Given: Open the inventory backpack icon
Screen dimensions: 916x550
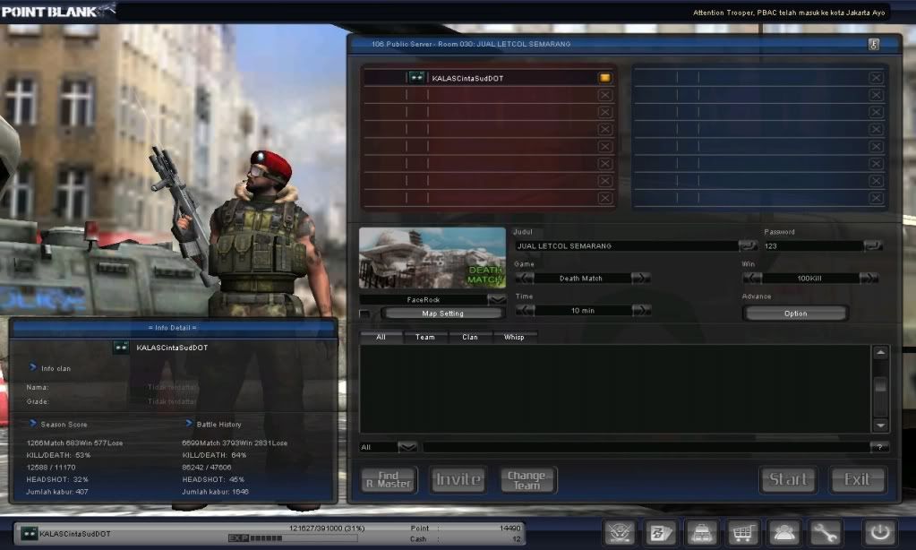Looking at the screenshot, I should point(702,532).
